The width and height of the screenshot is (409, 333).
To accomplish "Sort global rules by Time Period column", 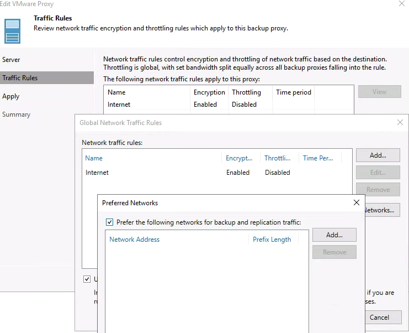I will [318, 158].
